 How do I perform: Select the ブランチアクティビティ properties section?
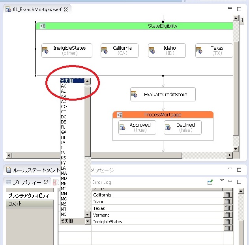tap(30, 196)
